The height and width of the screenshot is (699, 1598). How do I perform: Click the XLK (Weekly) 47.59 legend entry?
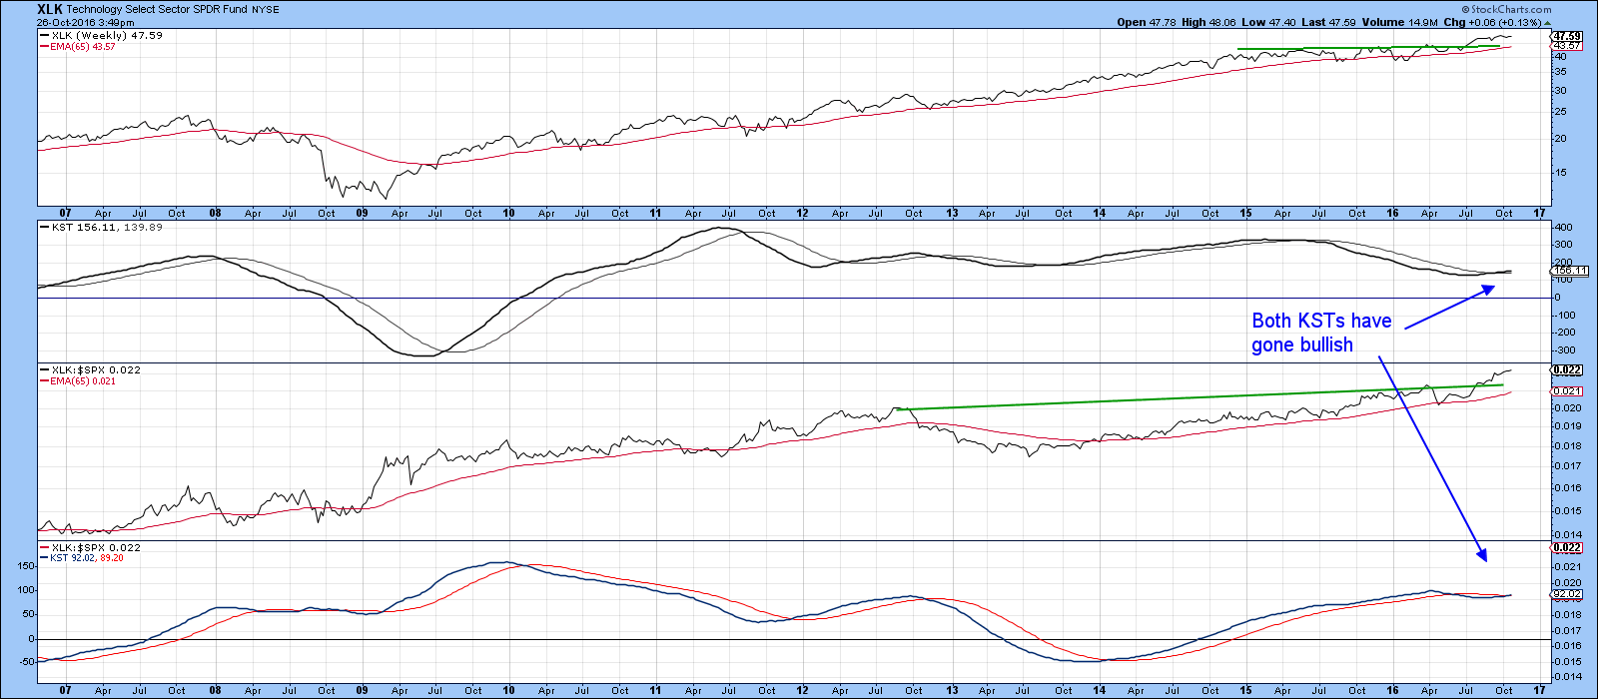tap(101, 35)
